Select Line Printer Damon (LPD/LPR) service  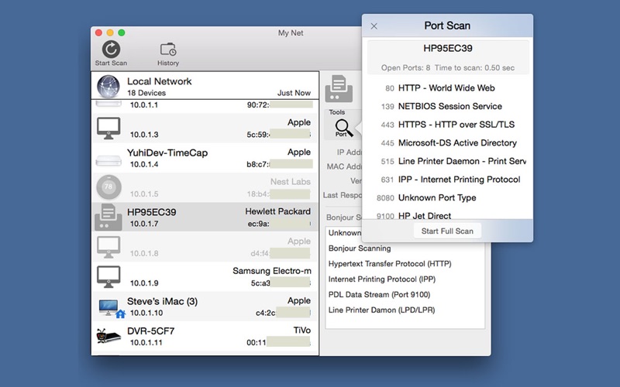click(x=381, y=310)
